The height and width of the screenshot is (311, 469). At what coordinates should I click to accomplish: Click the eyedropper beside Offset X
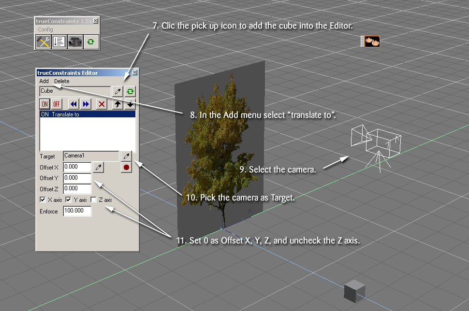[99, 167]
